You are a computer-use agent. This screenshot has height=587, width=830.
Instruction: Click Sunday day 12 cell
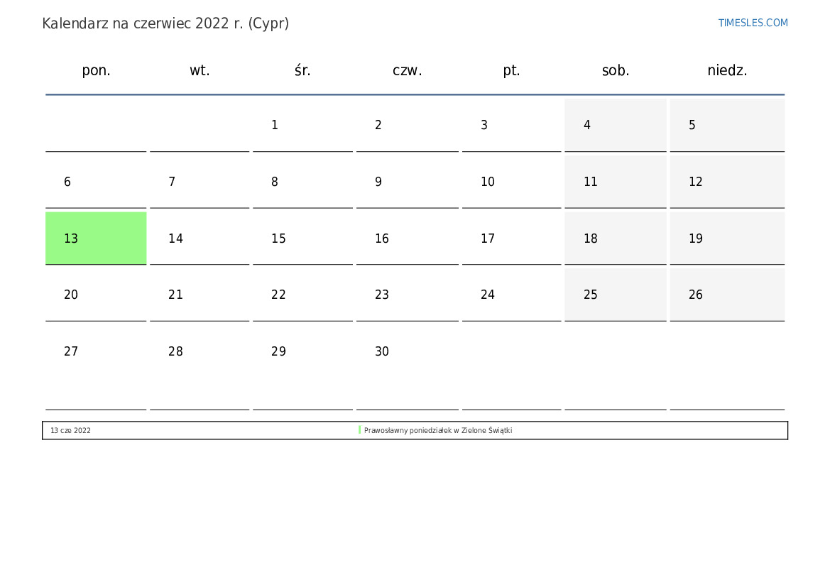(727, 182)
